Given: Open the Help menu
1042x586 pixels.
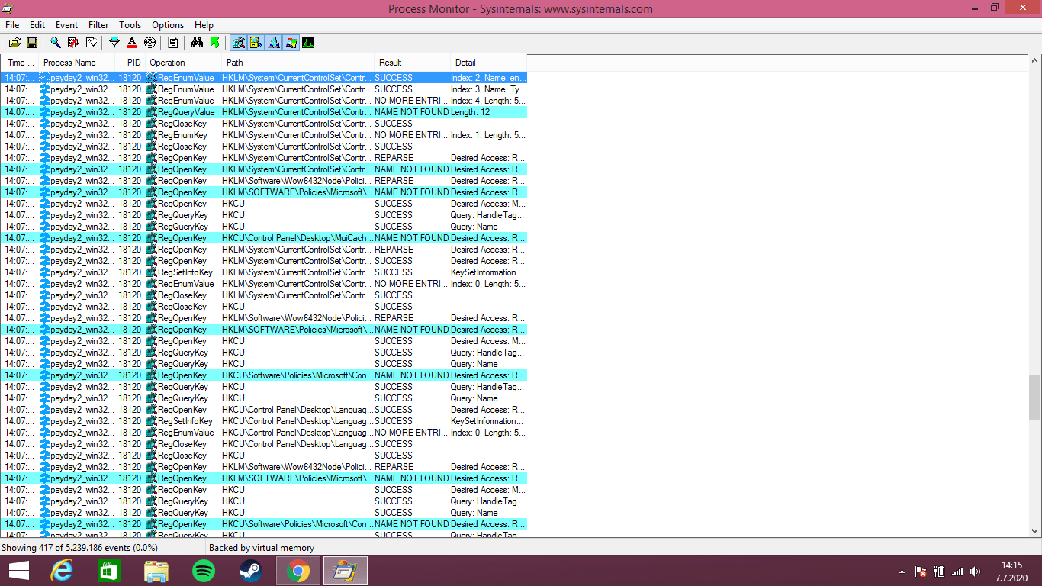Looking at the screenshot, I should (x=204, y=25).
